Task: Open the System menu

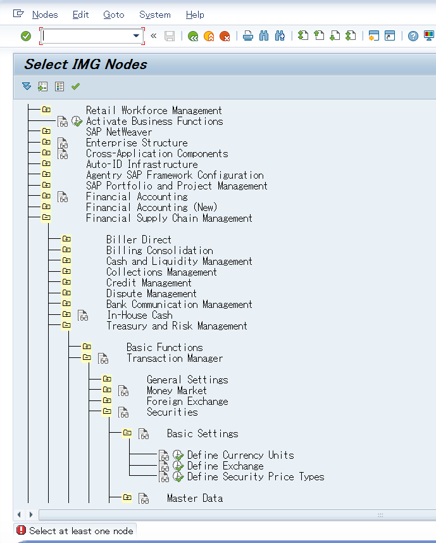Action: (155, 15)
